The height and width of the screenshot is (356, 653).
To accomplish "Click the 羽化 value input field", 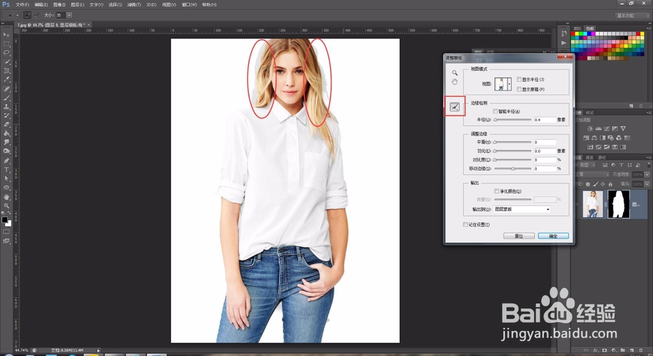I will click(545, 151).
